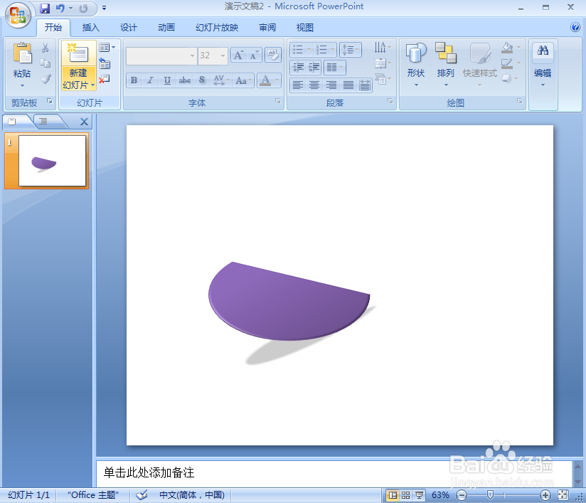Toggle bold formatting
The image size is (586, 503).
coord(134,80)
